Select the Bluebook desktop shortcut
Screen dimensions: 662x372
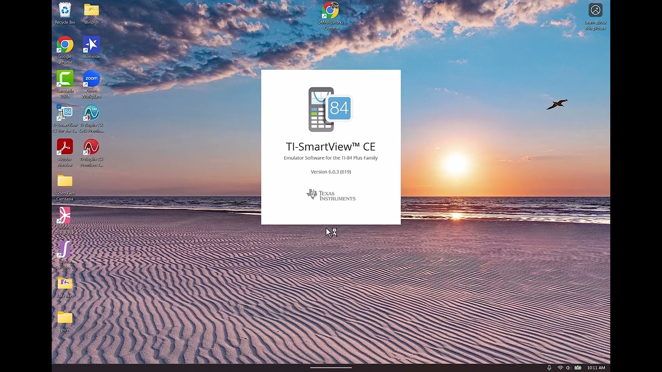click(x=91, y=48)
